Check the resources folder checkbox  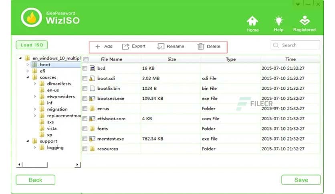(85, 149)
